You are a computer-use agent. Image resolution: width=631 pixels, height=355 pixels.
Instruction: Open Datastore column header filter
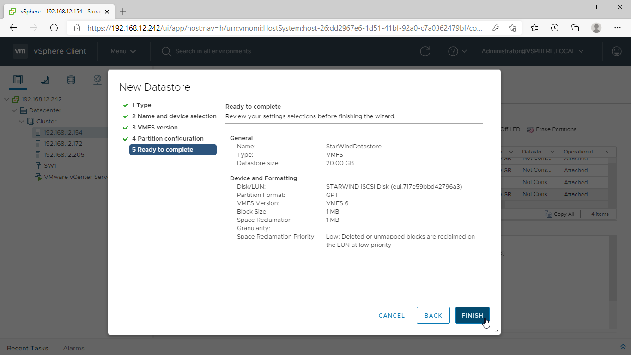[x=552, y=152]
